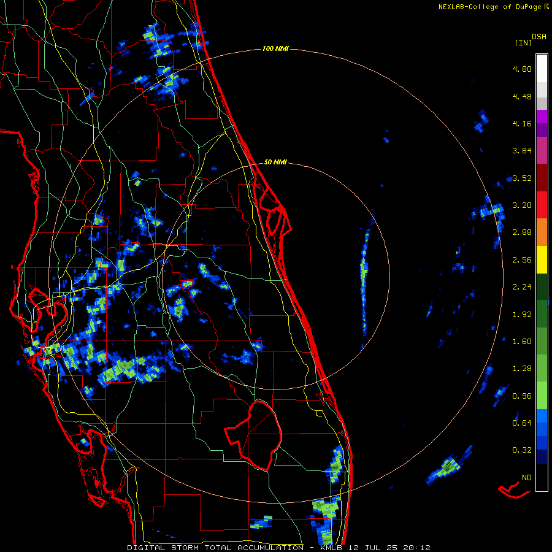Click the 12 JUL 25 date stamp
This screenshot has width=552, height=552.
tap(373, 548)
